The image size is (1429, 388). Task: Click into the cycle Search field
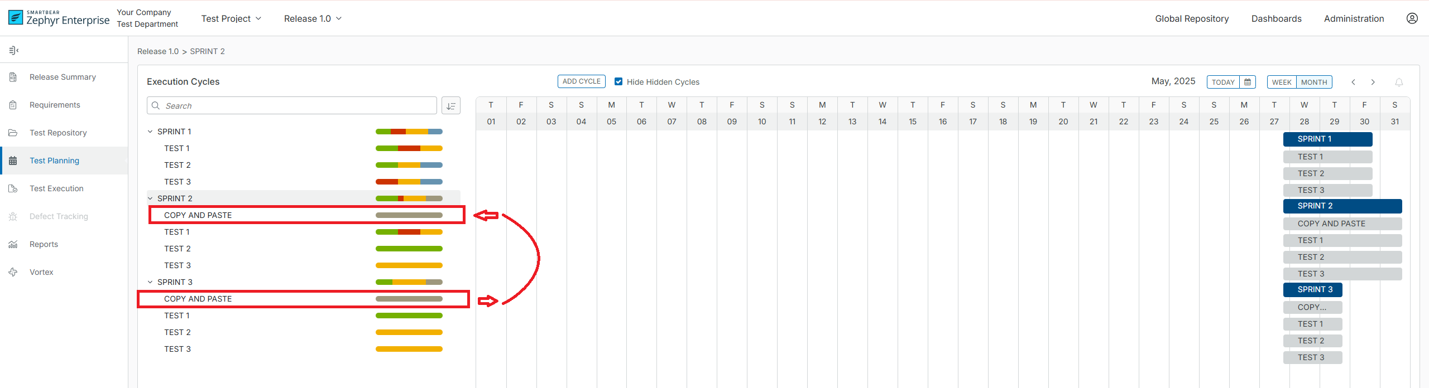[296, 106]
